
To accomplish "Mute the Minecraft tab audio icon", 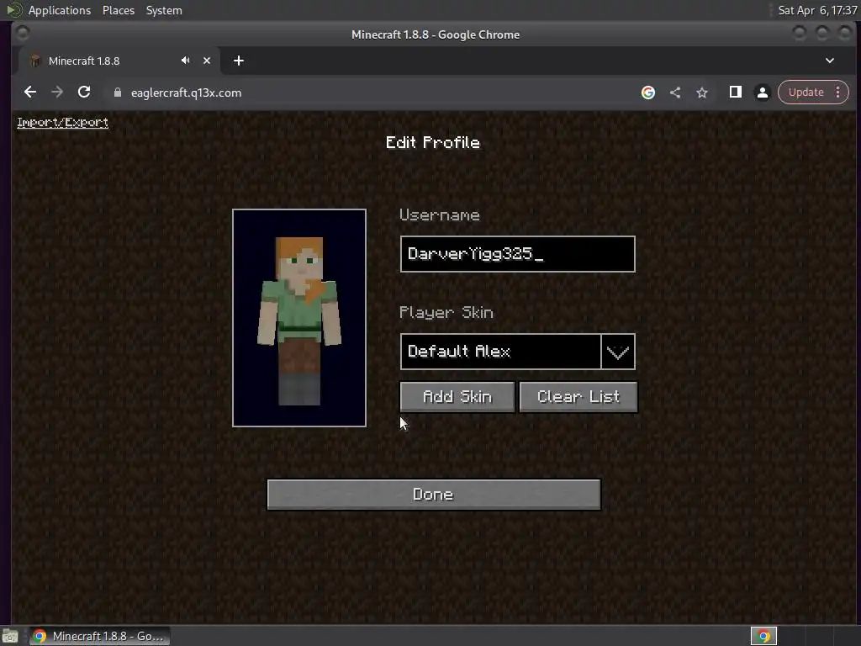I will pos(186,61).
